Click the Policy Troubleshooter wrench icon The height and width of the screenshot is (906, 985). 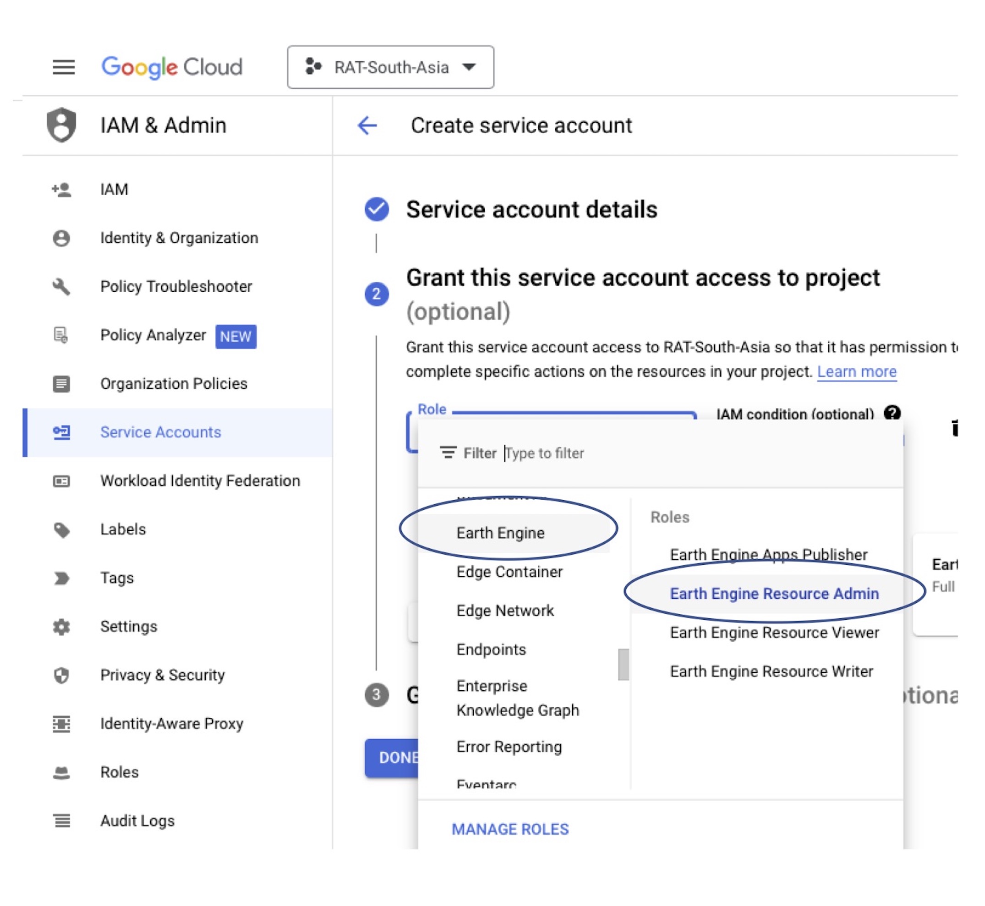61,287
